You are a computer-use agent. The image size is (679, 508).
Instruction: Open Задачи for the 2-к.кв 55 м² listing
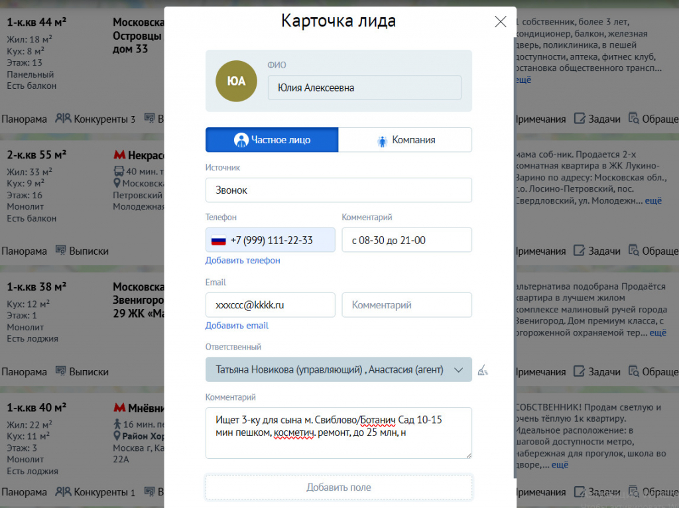click(x=597, y=251)
